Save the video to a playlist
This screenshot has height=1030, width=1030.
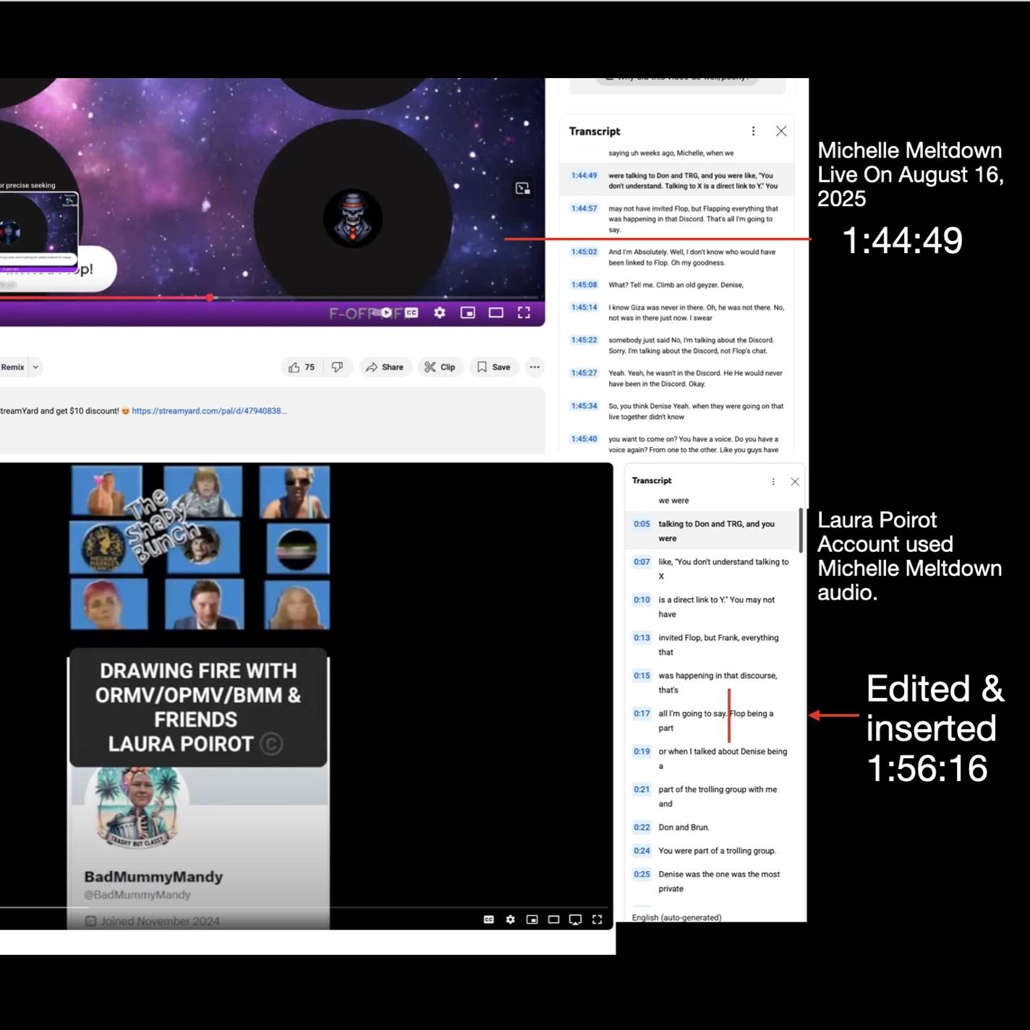click(x=494, y=367)
